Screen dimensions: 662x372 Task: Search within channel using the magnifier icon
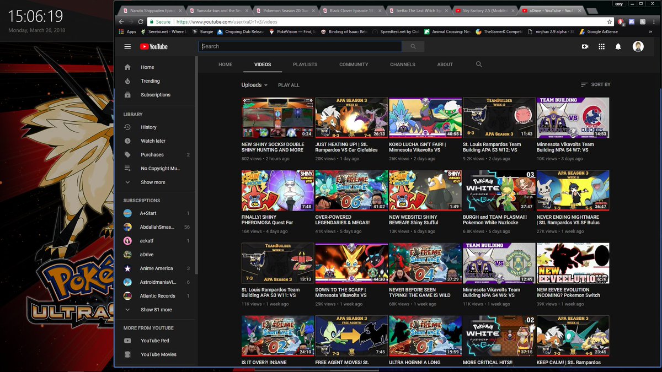pos(479,64)
